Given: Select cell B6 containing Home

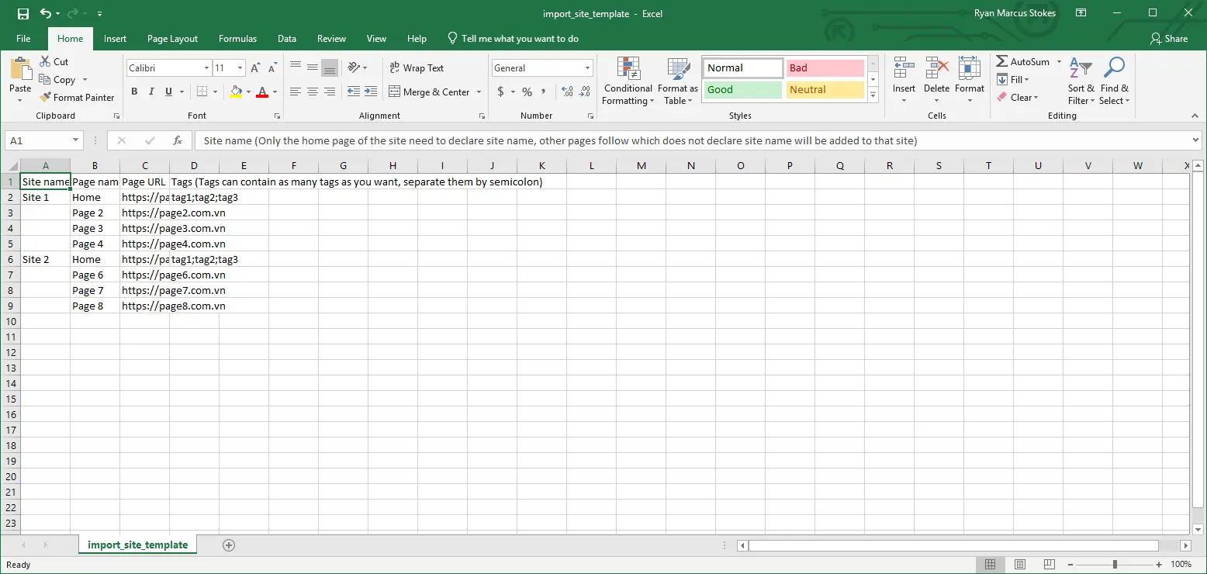Looking at the screenshot, I should (95, 259).
